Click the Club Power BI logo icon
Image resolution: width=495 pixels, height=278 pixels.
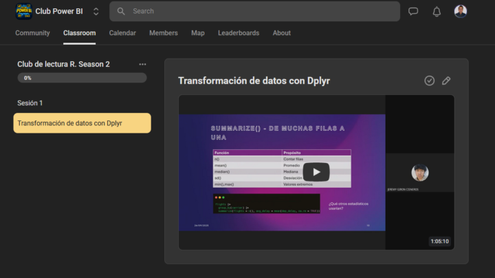(x=23, y=11)
